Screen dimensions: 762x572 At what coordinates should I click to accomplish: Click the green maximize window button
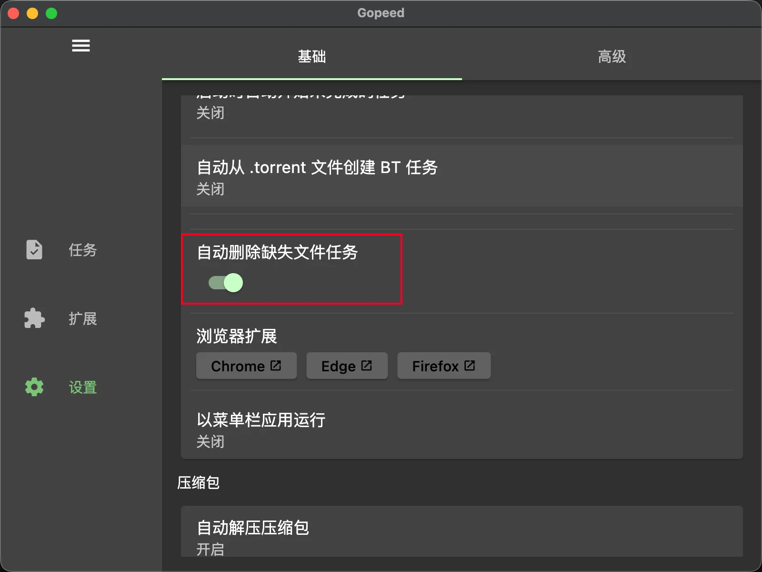[51, 13]
